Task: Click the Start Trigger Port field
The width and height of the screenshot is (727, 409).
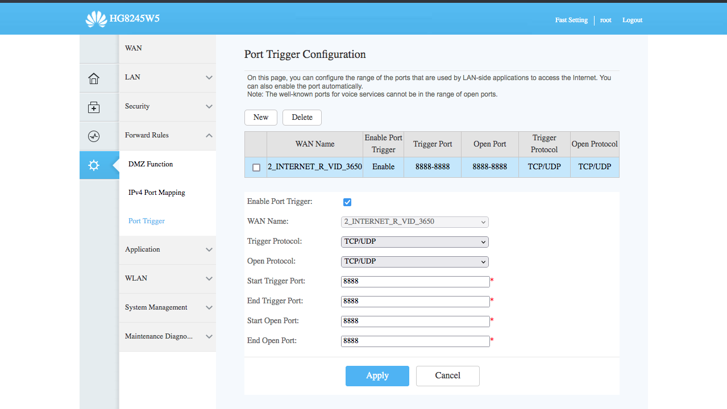Action: 415,281
